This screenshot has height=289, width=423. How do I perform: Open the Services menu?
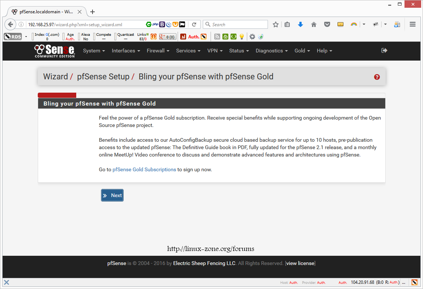pos(188,51)
